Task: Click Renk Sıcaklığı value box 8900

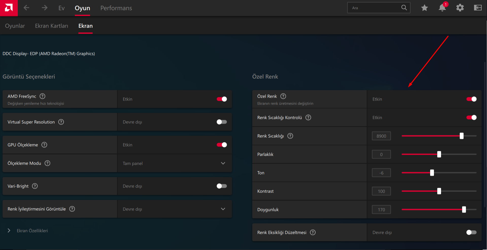Action: pyautogui.click(x=381, y=136)
